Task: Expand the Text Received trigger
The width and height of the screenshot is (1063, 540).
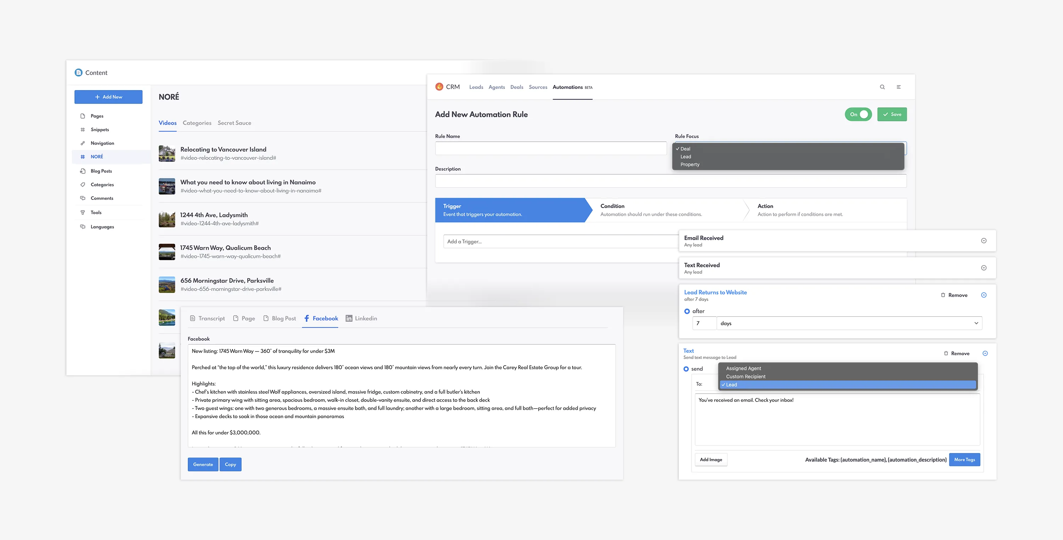Action: (x=984, y=268)
